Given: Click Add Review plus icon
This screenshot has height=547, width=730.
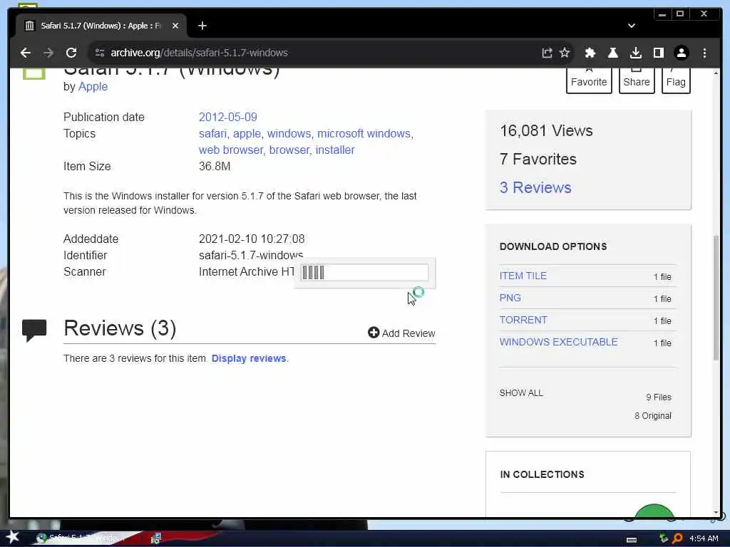Looking at the screenshot, I should pos(374,333).
